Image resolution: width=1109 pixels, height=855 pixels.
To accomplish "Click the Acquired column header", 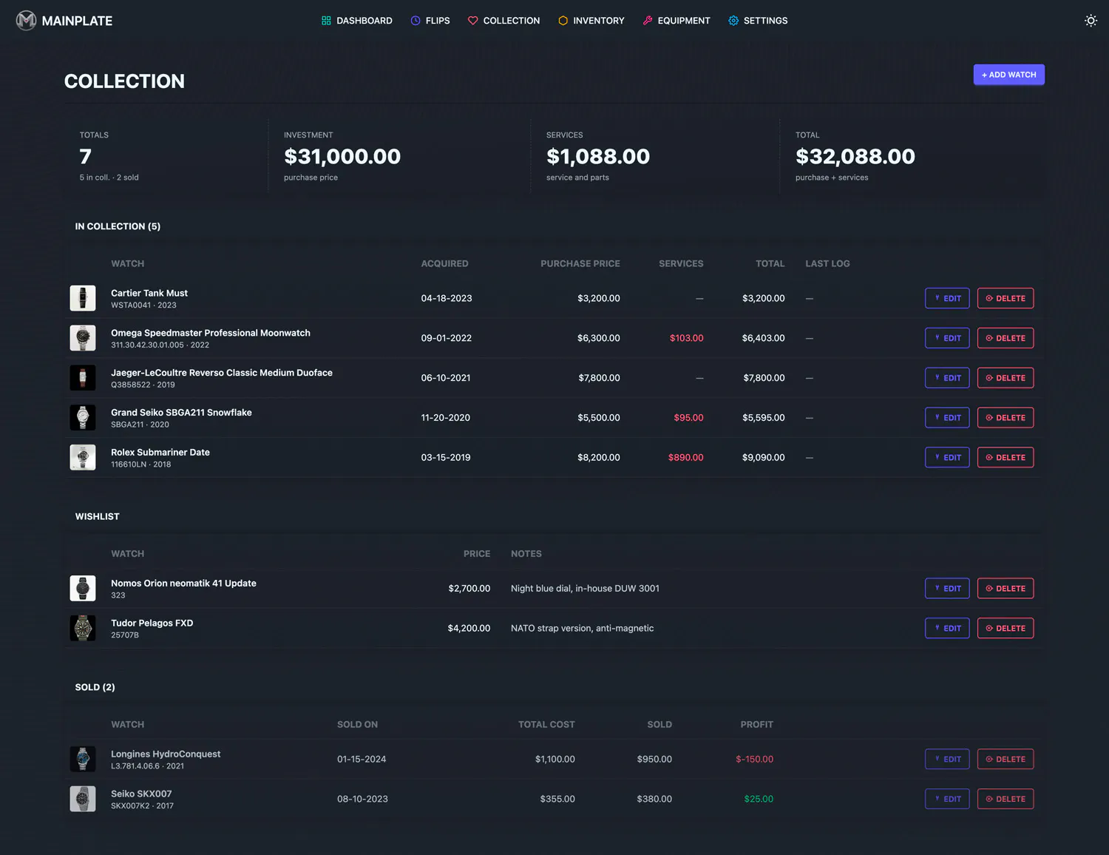I will (x=445, y=264).
